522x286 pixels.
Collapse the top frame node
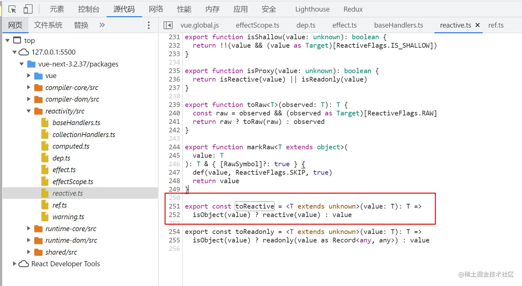tap(7, 40)
